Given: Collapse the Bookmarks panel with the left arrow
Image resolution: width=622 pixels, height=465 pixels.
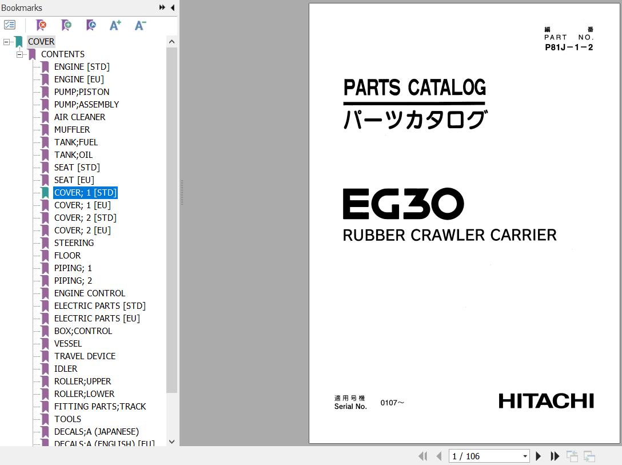Looking at the screenshot, I should point(173,7).
